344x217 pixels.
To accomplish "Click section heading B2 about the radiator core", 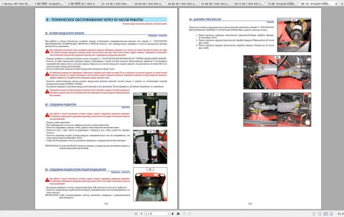I will click(61, 105).
